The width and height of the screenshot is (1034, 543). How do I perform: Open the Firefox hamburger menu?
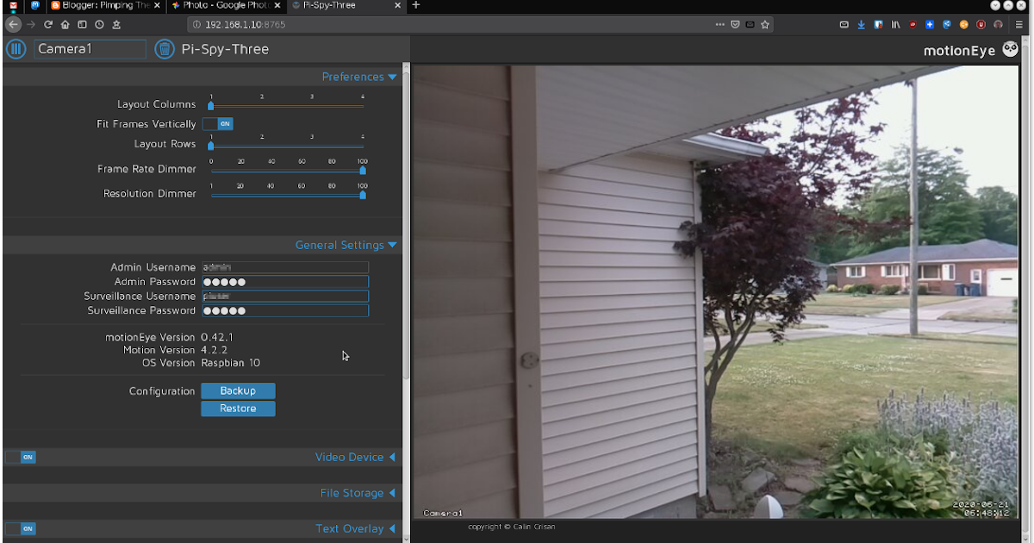pyautogui.click(x=1019, y=24)
